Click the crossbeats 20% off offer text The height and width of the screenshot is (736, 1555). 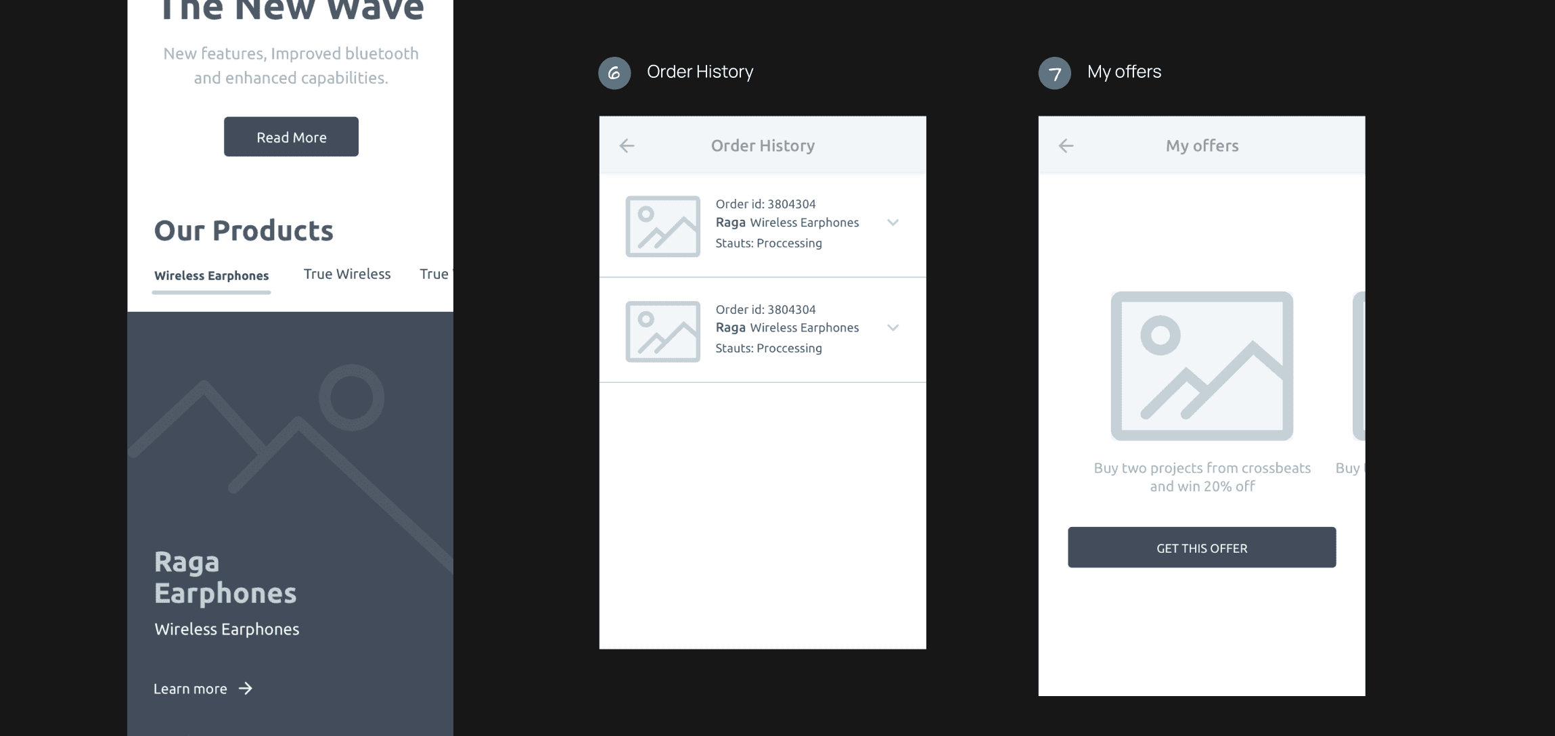coord(1202,477)
